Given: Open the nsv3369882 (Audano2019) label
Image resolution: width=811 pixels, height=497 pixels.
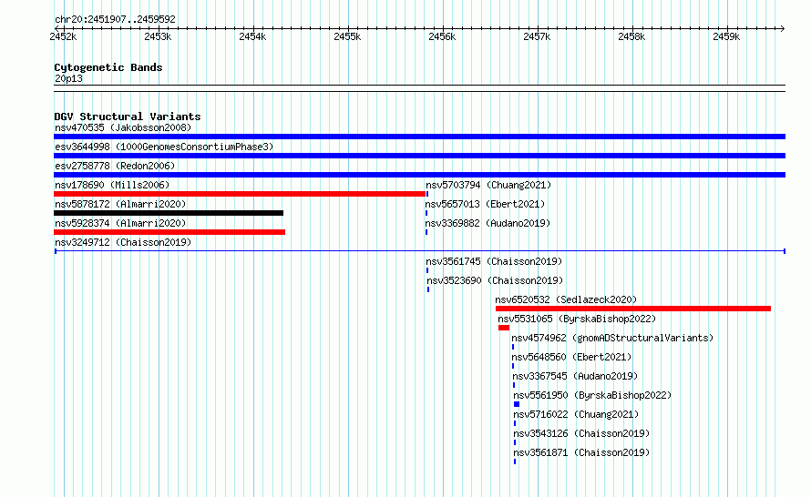Looking at the screenshot, I should click(x=488, y=223).
